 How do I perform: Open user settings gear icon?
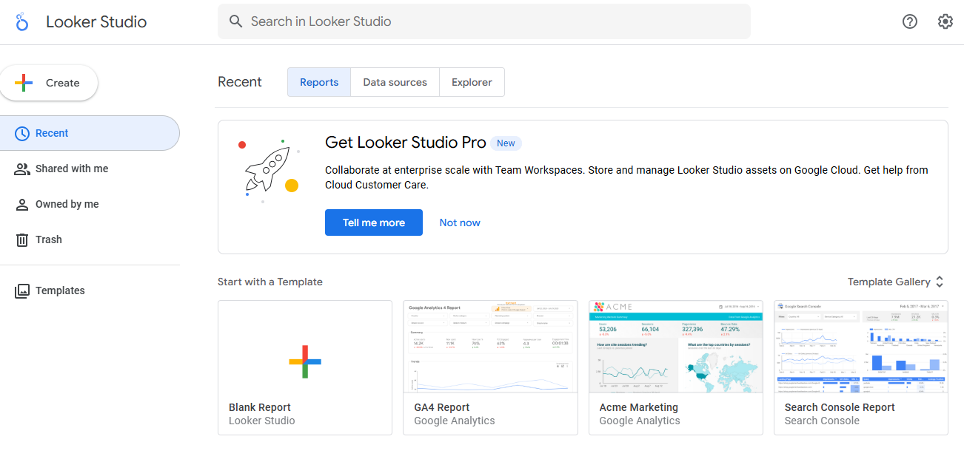pos(945,21)
